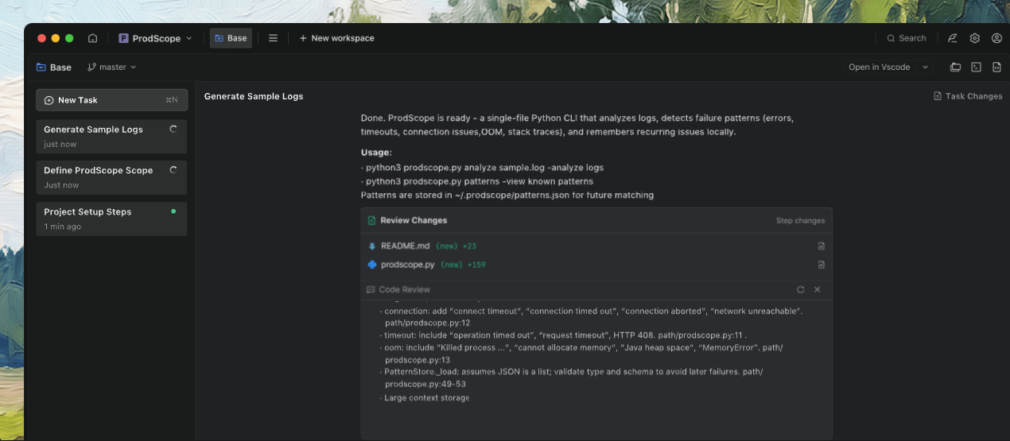Click the Generate Sample Logs loading spinner
Image resolution: width=1010 pixels, height=441 pixels.
pyautogui.click(x=173, y=129)
